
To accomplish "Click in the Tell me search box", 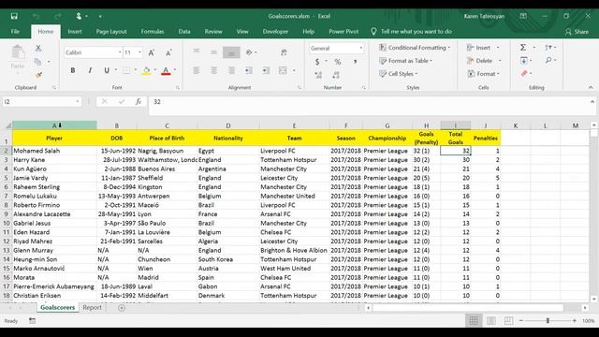I will pyautogui.click(x=416, y=31).
